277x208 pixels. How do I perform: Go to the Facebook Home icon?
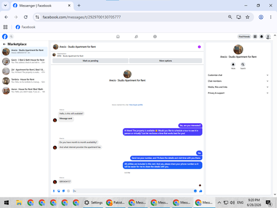click(118, 37)
